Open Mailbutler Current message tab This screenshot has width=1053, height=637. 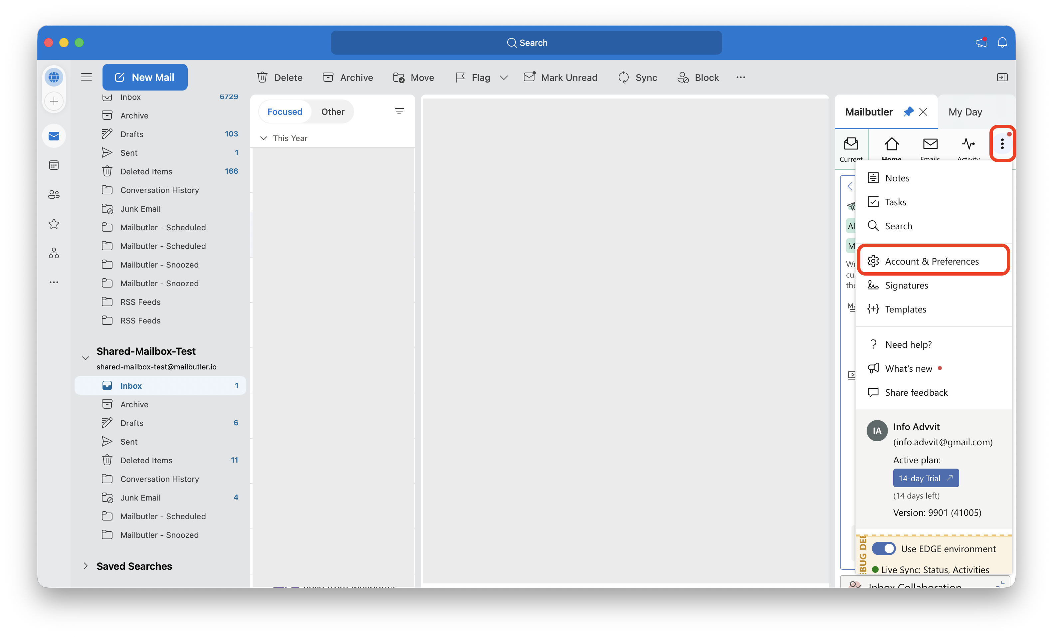(x=851, y=149)
